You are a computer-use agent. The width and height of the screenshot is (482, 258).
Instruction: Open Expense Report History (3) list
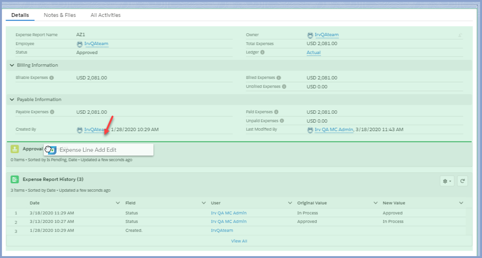point(53,179)
